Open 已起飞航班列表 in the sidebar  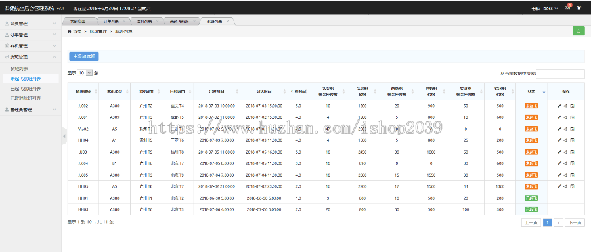tap(26, 89)
